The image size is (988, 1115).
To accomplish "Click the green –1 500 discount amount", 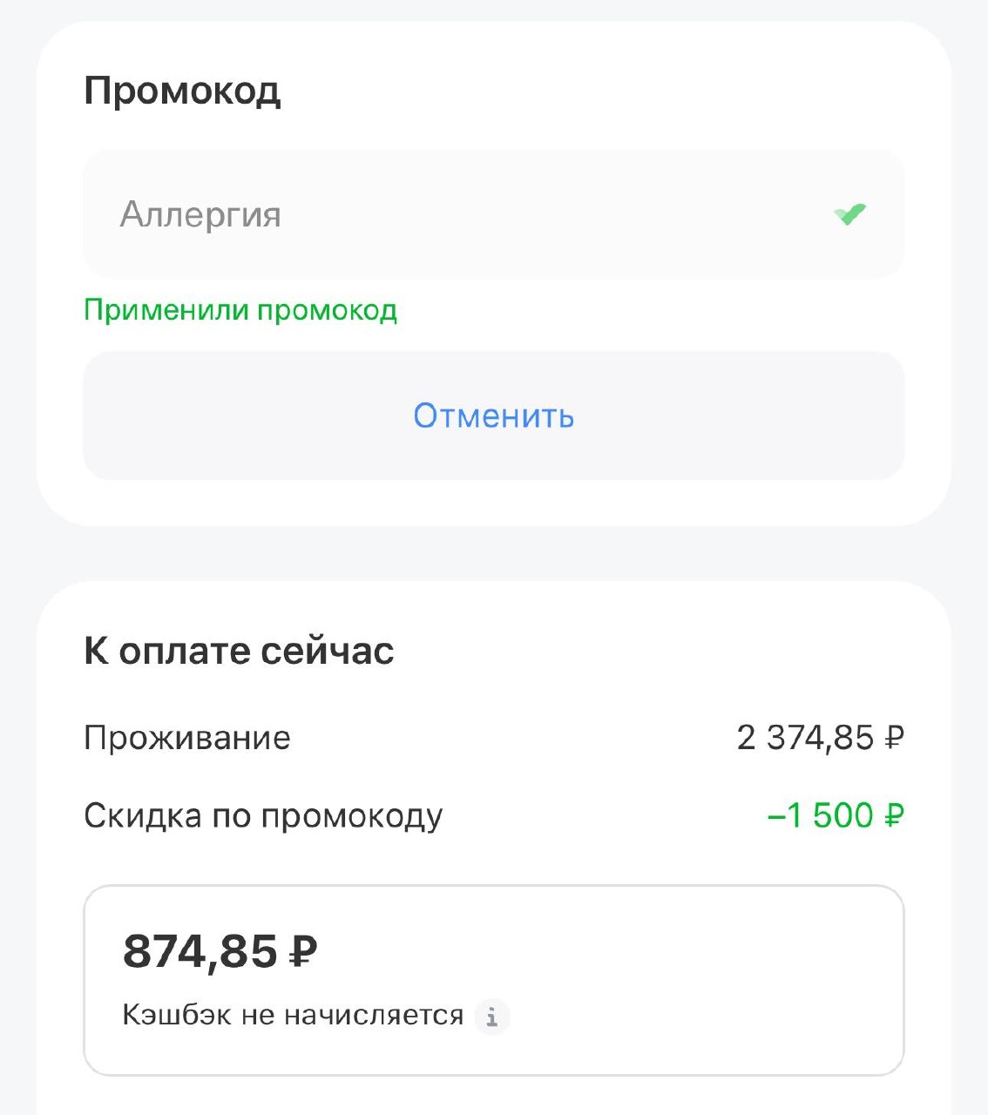I will coord(820,816).
